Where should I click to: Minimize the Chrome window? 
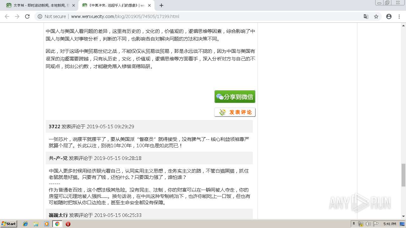click(379, 3)
